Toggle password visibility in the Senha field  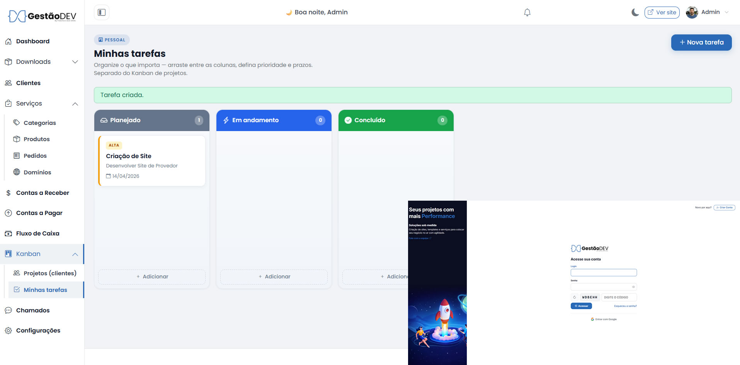633,287
